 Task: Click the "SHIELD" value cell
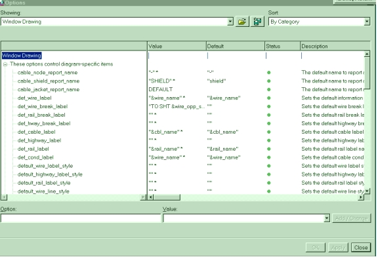[161, 81]
